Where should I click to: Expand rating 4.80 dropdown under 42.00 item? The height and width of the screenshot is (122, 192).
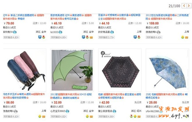coord(106,116)
